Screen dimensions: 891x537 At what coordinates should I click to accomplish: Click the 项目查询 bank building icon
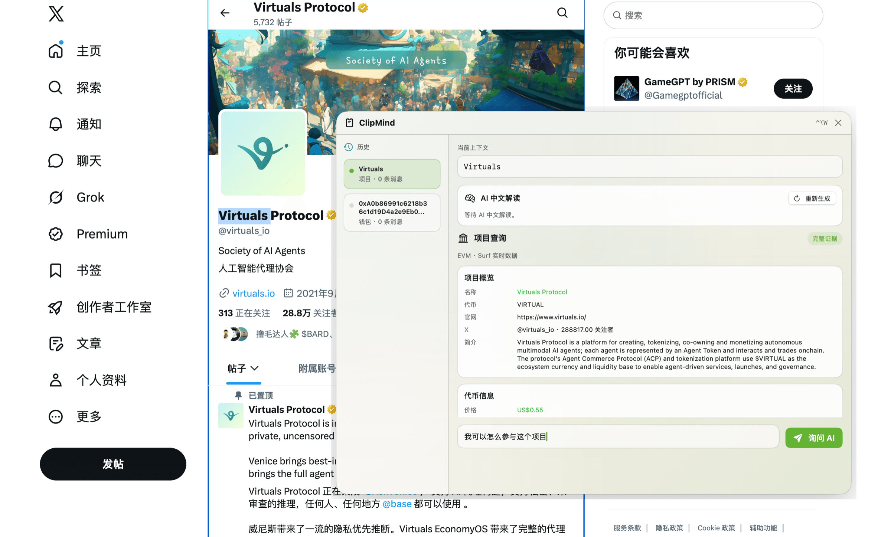463,238
